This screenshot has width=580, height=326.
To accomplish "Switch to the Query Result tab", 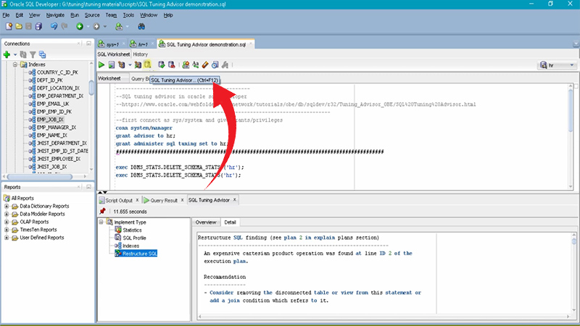I will tap(164, 201).
